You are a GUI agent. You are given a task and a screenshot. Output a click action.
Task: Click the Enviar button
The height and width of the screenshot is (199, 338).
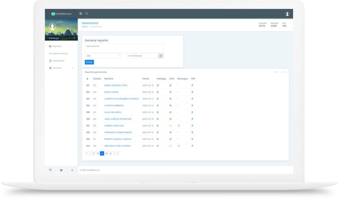89,62
